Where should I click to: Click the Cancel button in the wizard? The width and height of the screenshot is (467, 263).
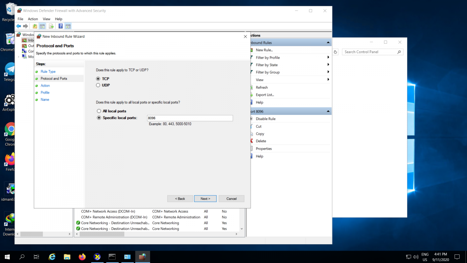pos(231,199)
